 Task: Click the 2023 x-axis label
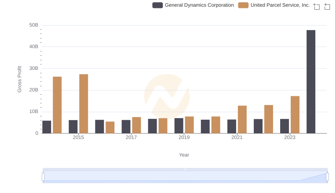[290, 137]
